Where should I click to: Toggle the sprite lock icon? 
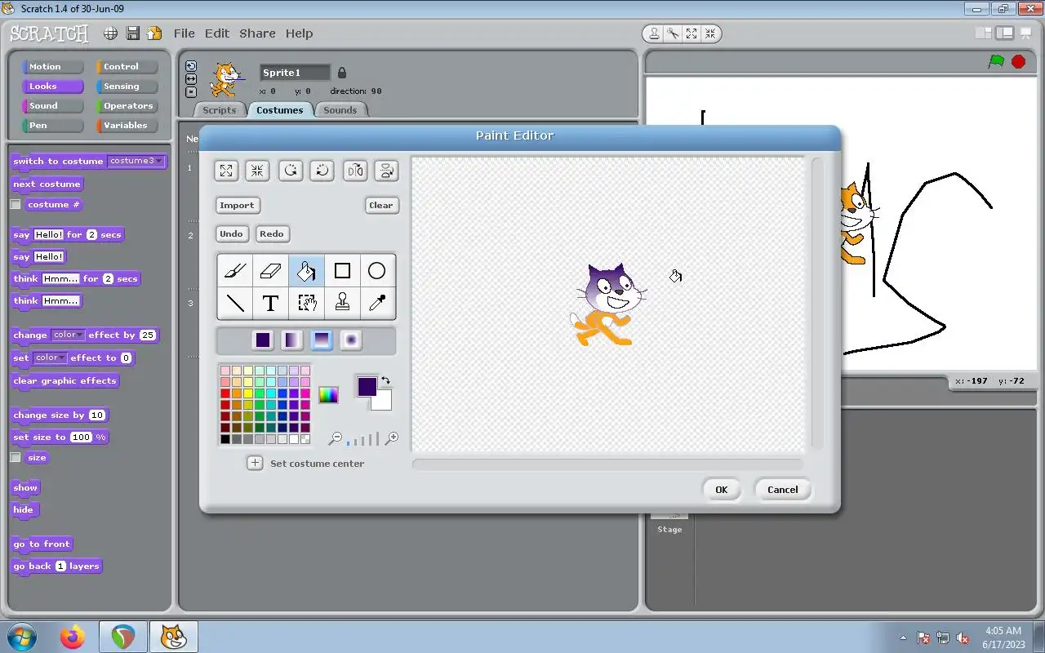tap(342, 73)
